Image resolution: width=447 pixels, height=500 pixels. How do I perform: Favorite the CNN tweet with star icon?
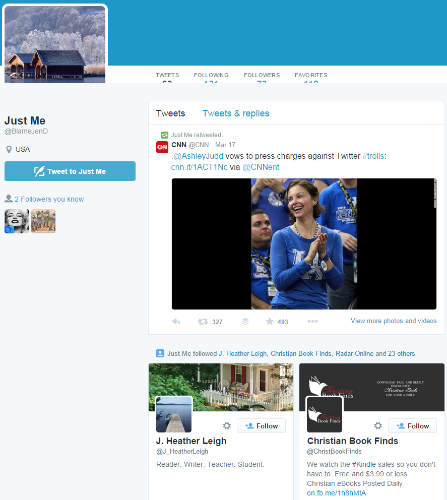click(270, 322)
